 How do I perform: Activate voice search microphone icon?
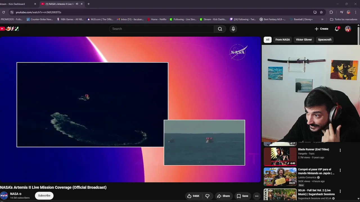(233, 29)
